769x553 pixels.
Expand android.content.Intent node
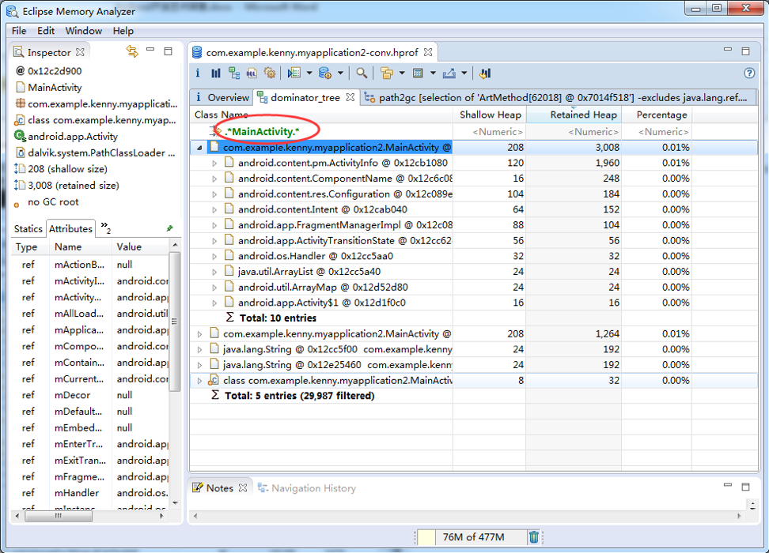(214, 209)
